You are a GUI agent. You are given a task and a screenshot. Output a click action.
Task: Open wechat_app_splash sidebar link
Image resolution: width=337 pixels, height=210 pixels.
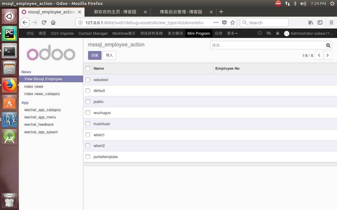click(41, 132)
